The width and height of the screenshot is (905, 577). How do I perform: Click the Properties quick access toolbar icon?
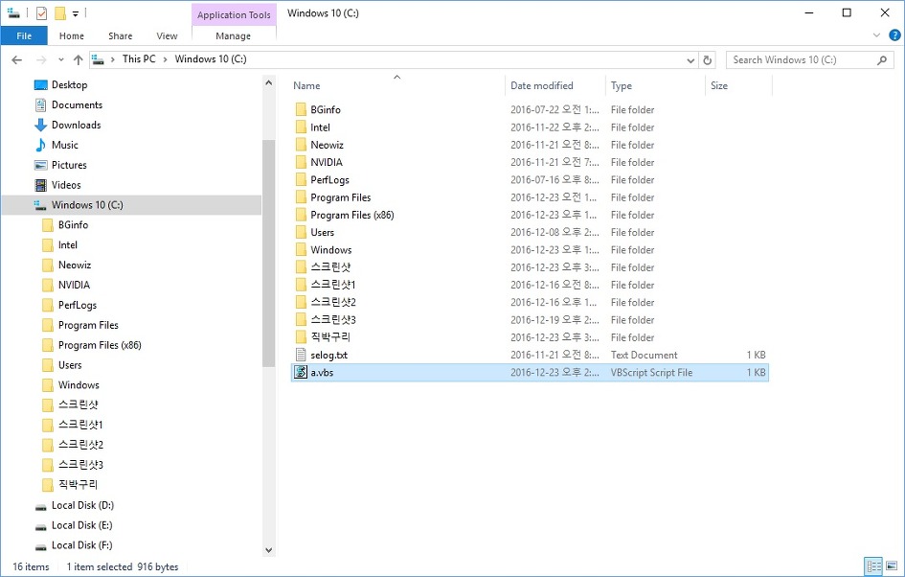[x=41, y=12]
